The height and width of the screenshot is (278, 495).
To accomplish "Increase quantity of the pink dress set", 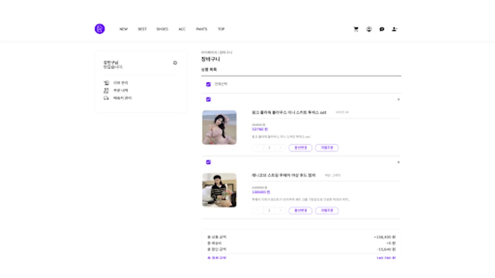I will 281,148.
